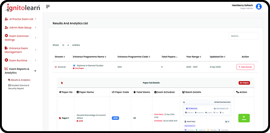
Task: Click the 21 Apr 2026 updated date
Action: (215, 67)
